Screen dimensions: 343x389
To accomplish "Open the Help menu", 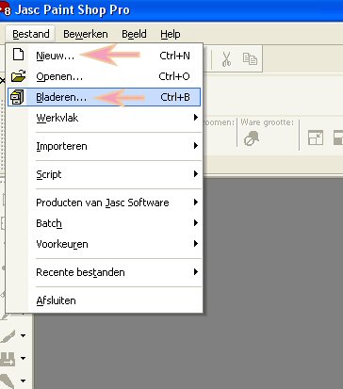I will 171,34.
